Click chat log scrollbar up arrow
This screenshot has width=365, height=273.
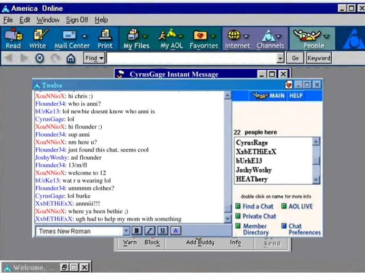pyautogui.click(x=228, y=95)
